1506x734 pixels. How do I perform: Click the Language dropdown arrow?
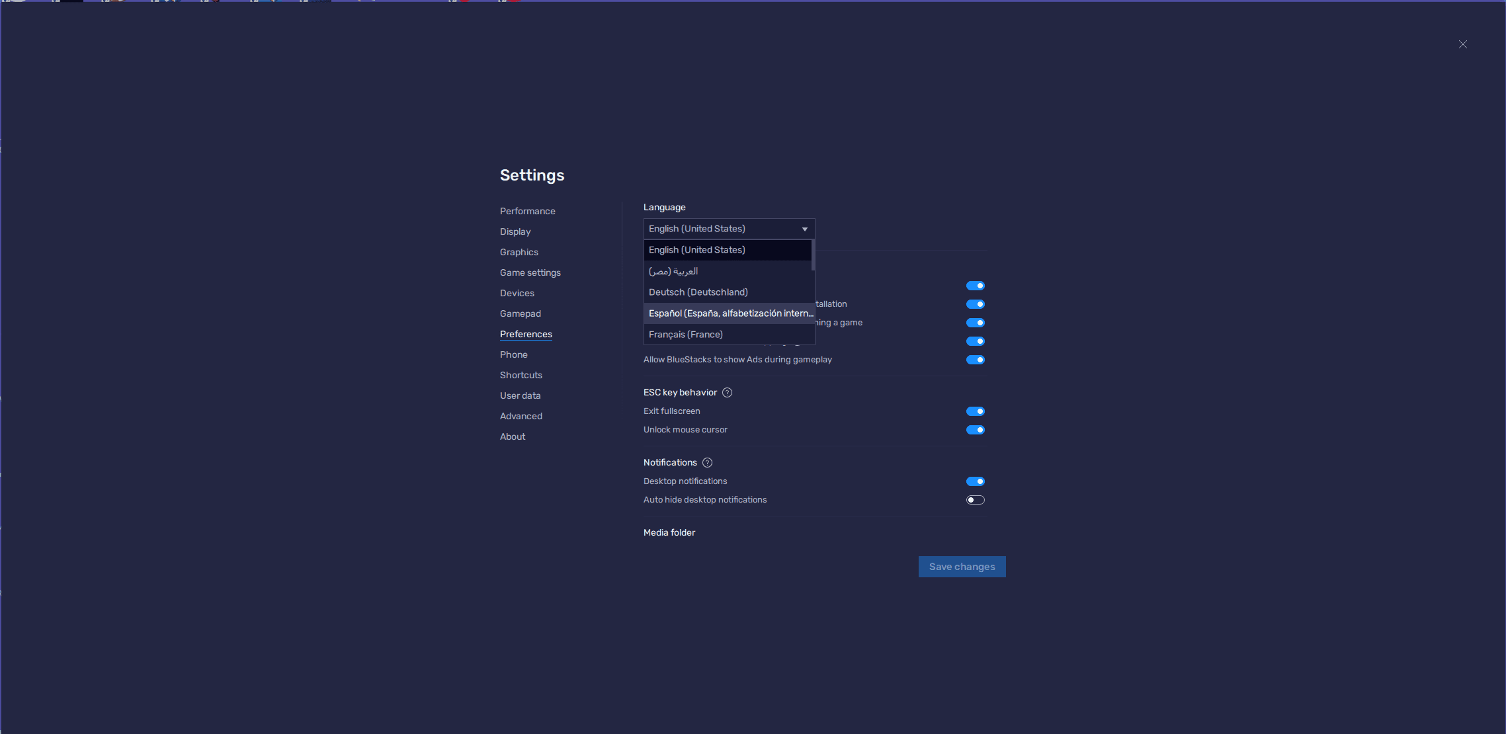804,229
